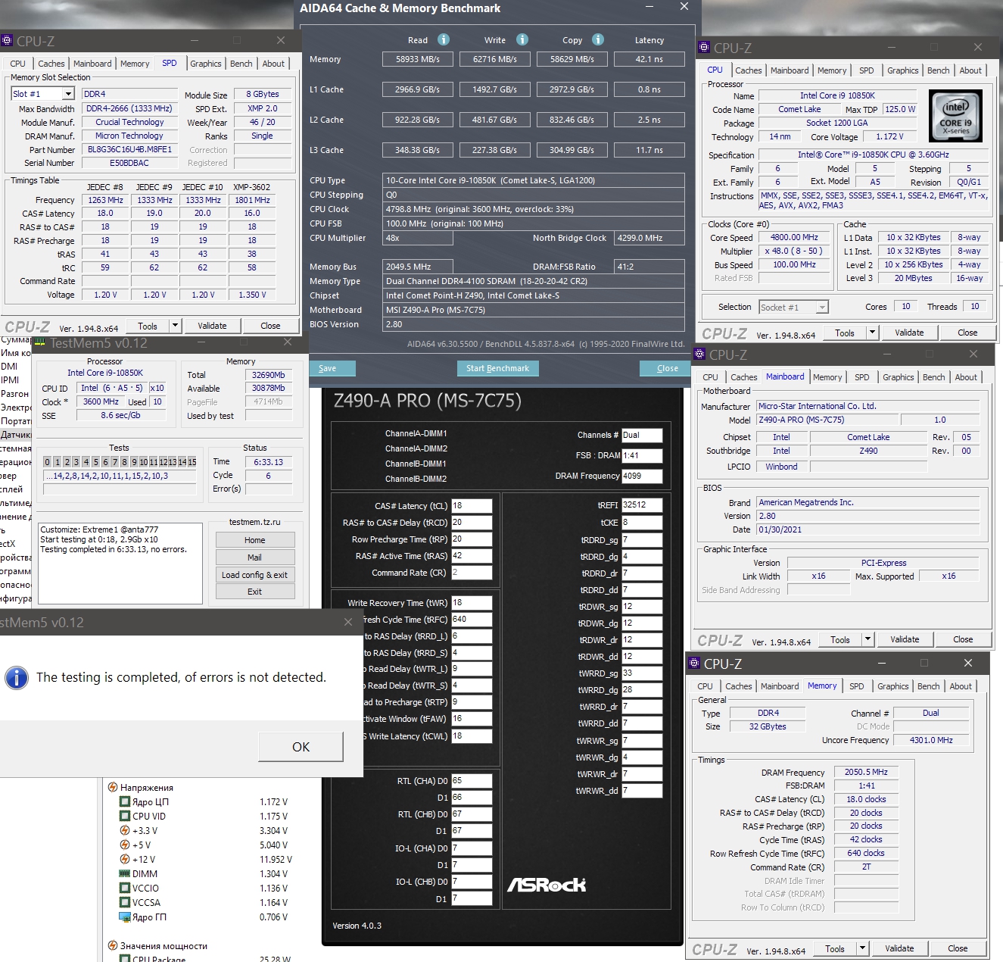The image size is (1003, 962).
Task: Select Mainboard tab in CPU-Z Memory window
Action: [x=780, y=686]
